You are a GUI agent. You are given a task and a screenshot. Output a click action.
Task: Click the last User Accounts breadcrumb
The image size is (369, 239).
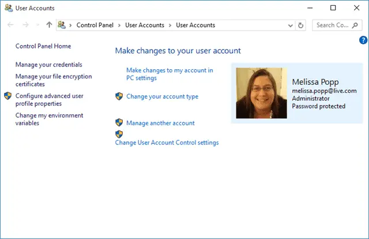point(195,25)
